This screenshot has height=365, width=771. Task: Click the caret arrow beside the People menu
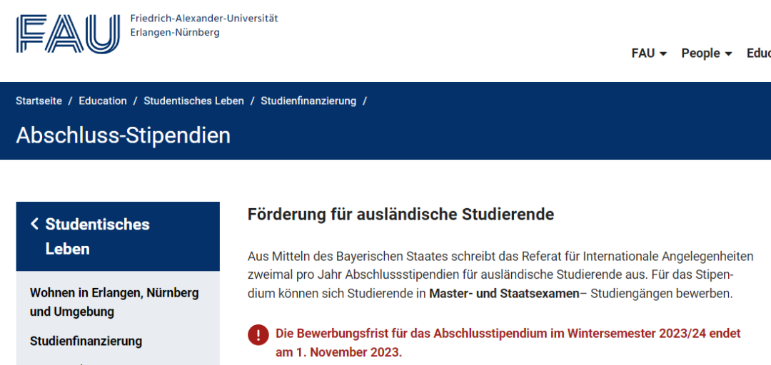[728, 54]
